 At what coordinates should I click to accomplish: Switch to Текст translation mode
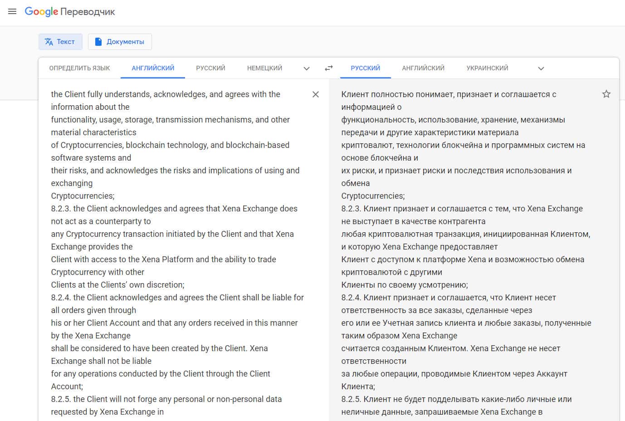(x=60, y=42)
